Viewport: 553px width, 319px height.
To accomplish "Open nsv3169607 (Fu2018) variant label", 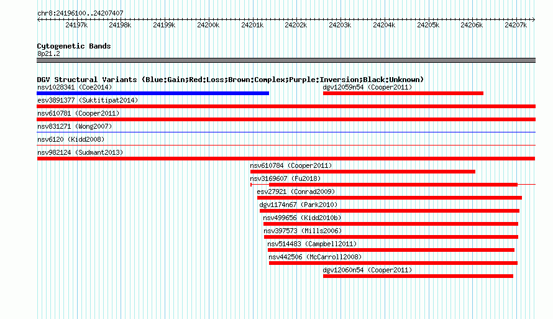I will coord(285,178).
